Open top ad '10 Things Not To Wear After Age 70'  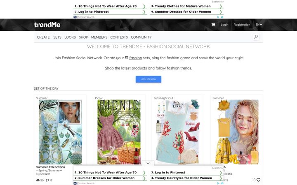[110, 6]
